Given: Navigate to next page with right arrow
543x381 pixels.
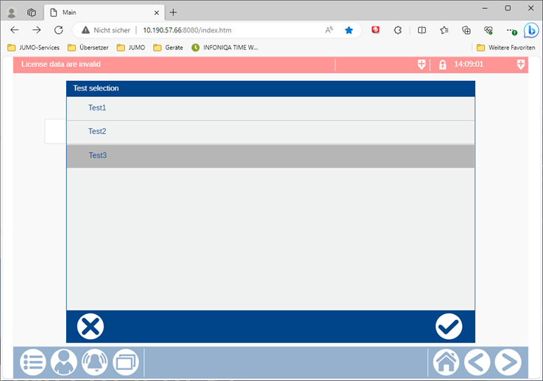Looking at the screenshot, I should tap(508, 362).
